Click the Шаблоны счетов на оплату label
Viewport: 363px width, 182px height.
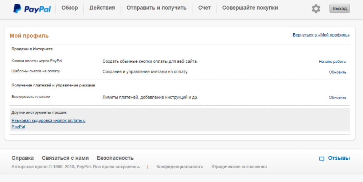pyautogui.click(x=36, y=71)
